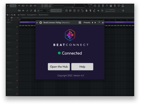Open pattern selector arrow before Essential Hat
Image resolution: width=141 pixels, height=105 pixels.
pos(49,11)
